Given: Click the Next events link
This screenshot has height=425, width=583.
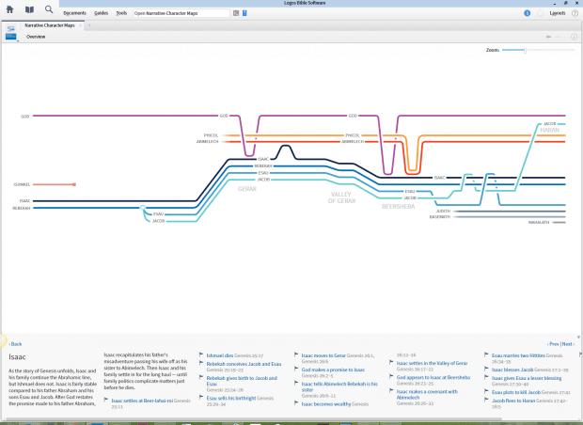Looking at the screenshot, I should [568, 344].
